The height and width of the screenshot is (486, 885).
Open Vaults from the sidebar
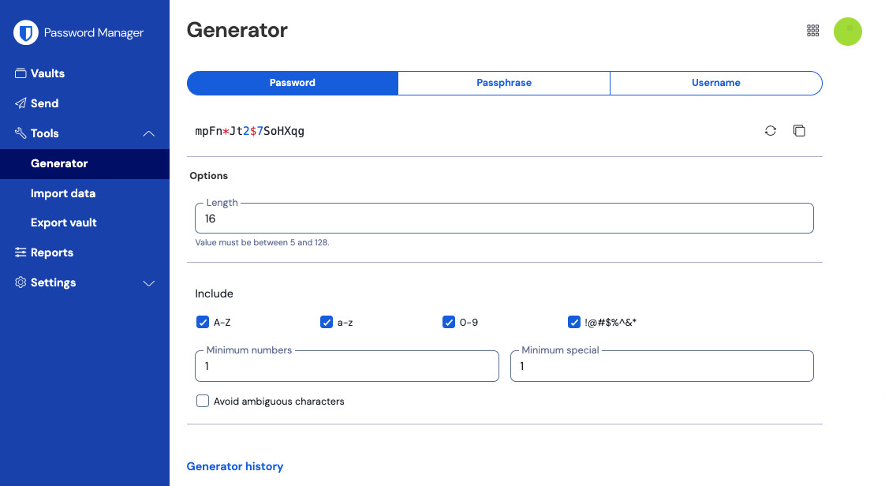point(47,73)
